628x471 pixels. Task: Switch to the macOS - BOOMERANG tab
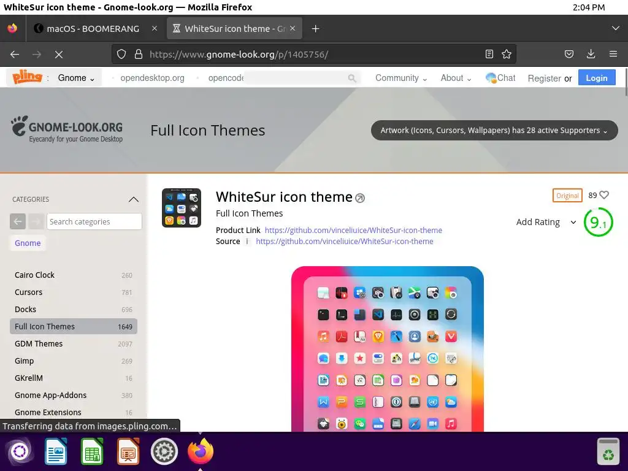tap(94, 28)
